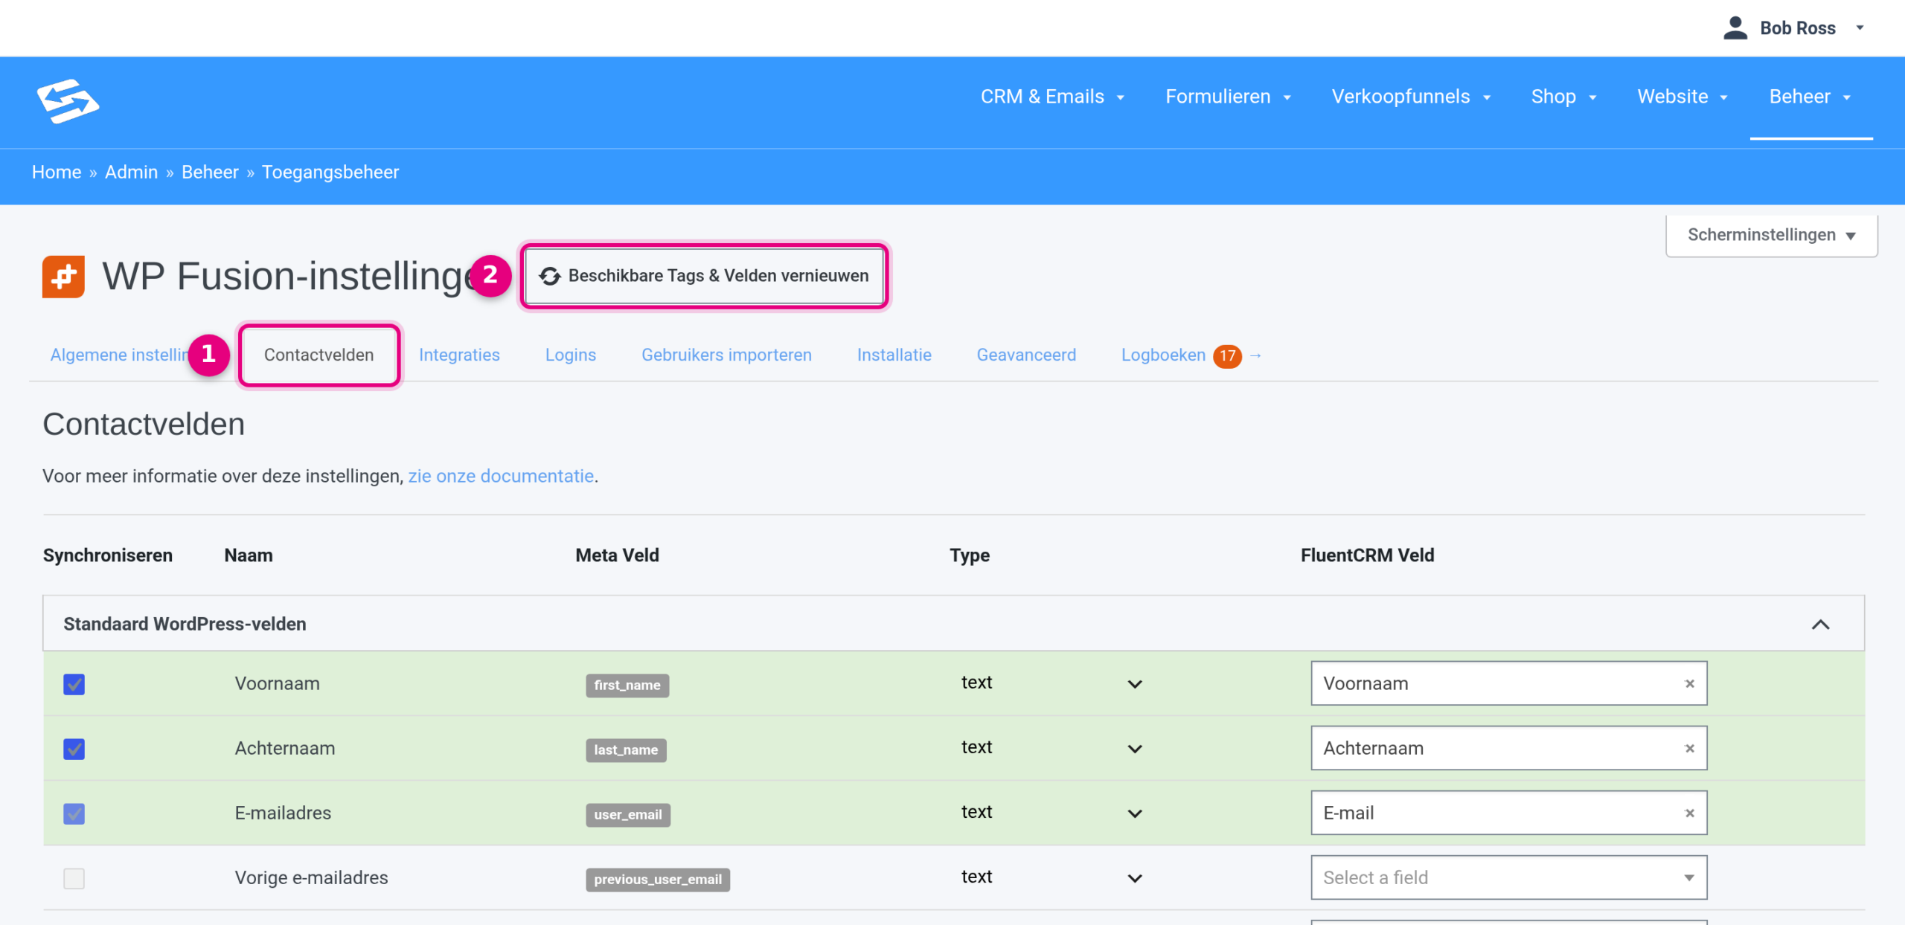Click the previous_user_email meta field tag
This screenshot has width=1905, height=925.
coord(658,880)
